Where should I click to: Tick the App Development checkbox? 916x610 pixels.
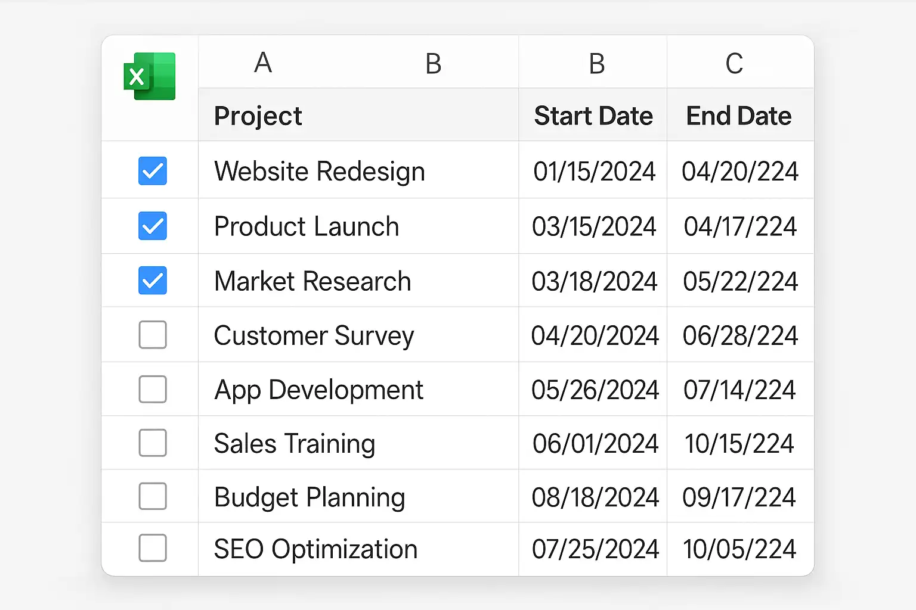(153, 389)
